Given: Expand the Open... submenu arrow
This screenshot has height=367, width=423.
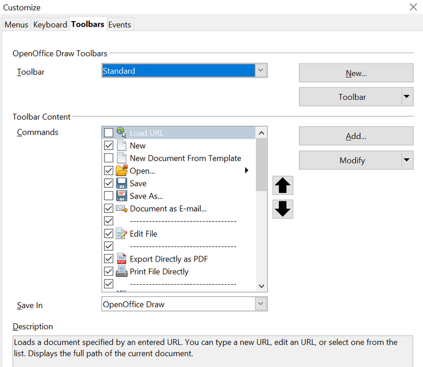Looking at the screenshot, I should 246,170.
